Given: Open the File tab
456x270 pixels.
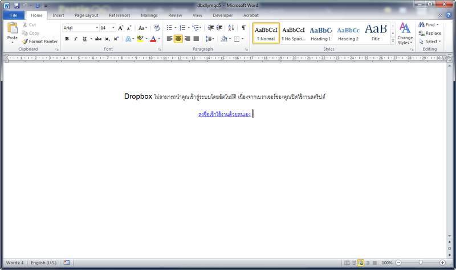Looking at the screenshot, I should [14, 15].
